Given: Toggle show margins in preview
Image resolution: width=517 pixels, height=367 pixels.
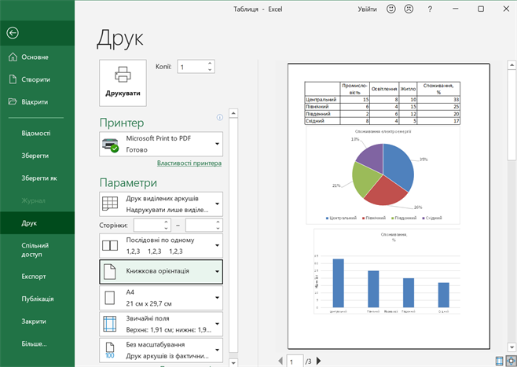Looking at the screenshot, I should 500,361.
